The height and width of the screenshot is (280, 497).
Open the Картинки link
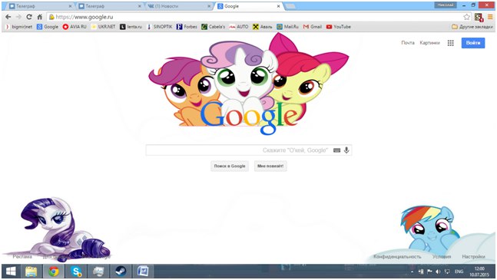pyautogui.click(x=429, y=43)
